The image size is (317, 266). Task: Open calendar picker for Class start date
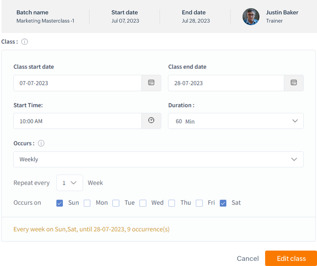tap(151, 83)
